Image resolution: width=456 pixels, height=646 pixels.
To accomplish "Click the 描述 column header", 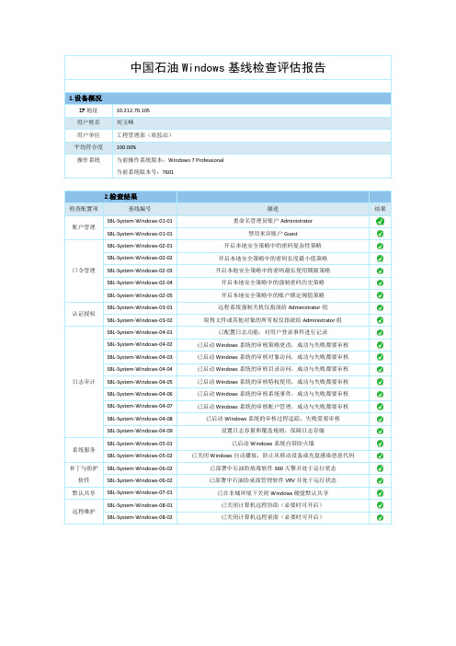I will pos(272,209).
